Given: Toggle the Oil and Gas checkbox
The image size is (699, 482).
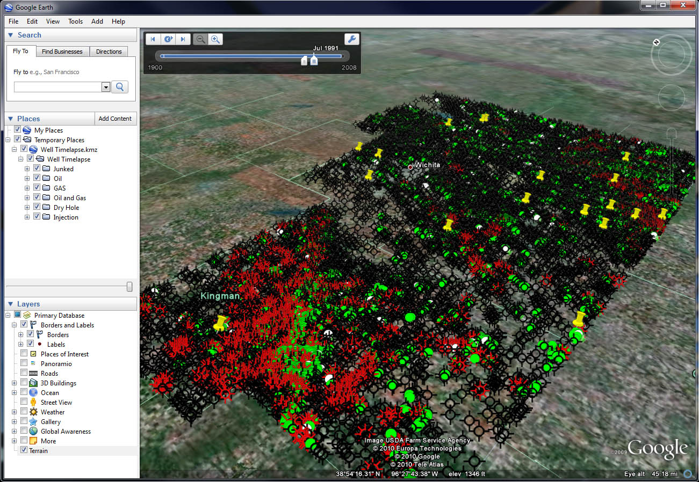Looking at the screenshot, I should pos(37,198).
